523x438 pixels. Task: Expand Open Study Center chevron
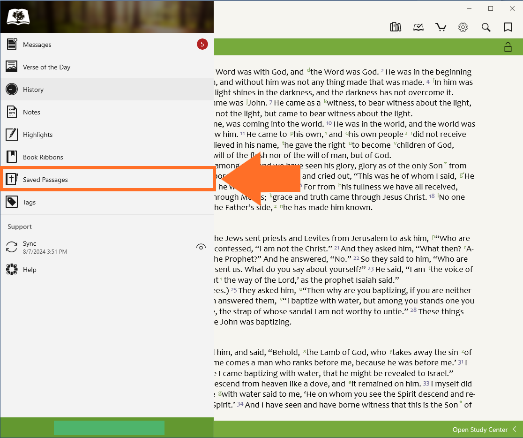click(515, 430)
